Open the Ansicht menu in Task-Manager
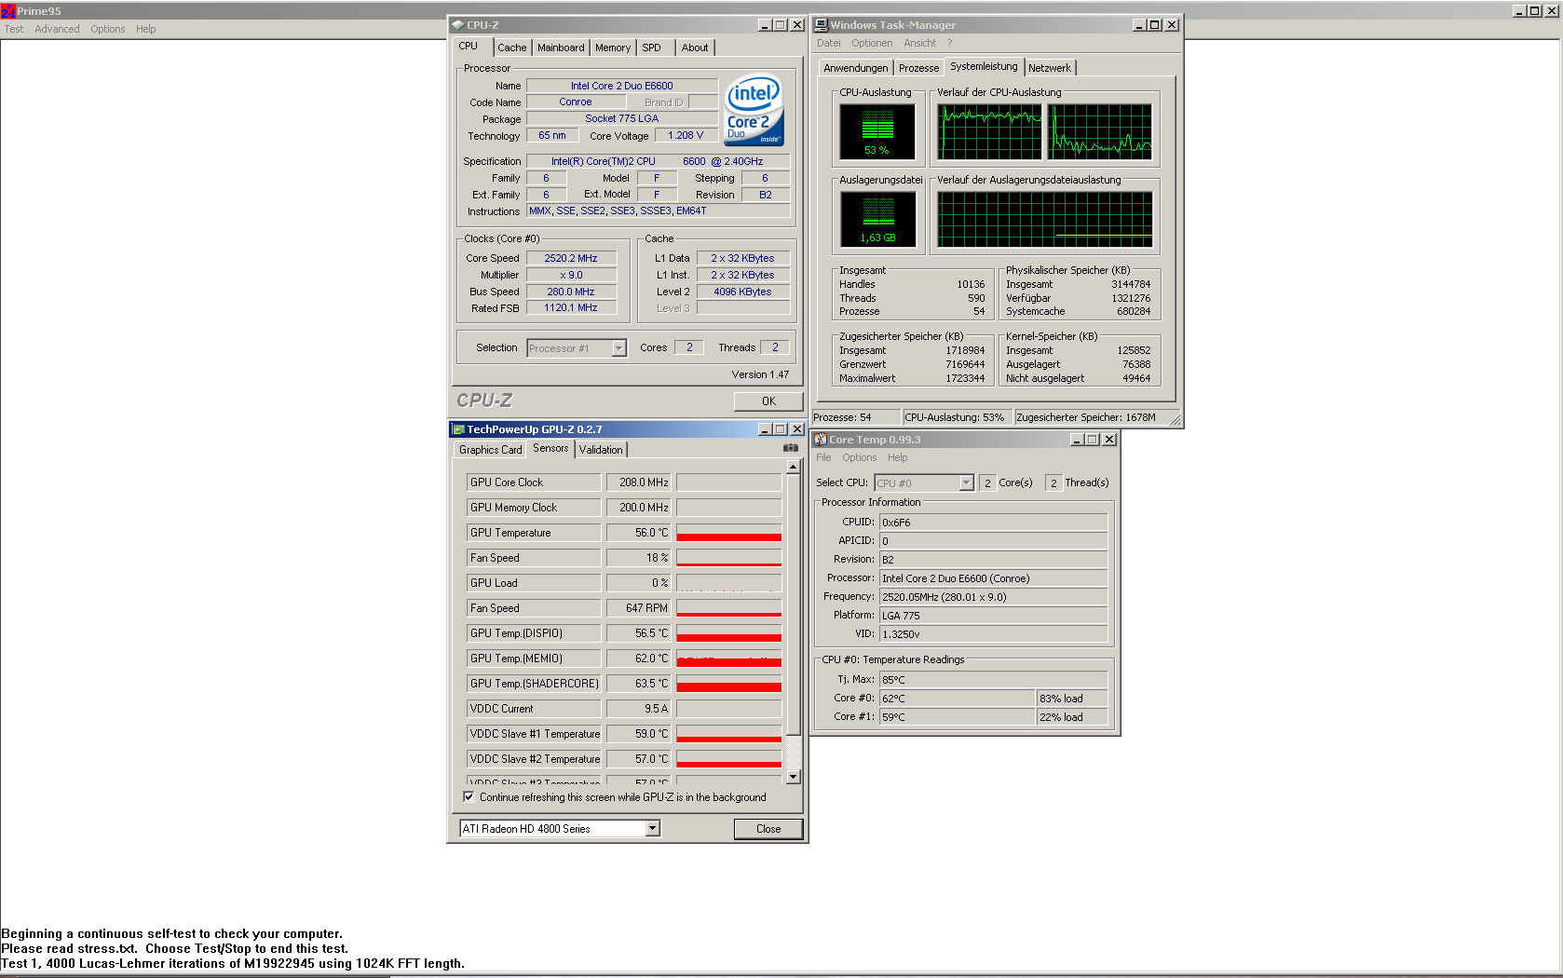This screenshot has height=978, width=1563. pyautogui.click(x=919, y=43)
